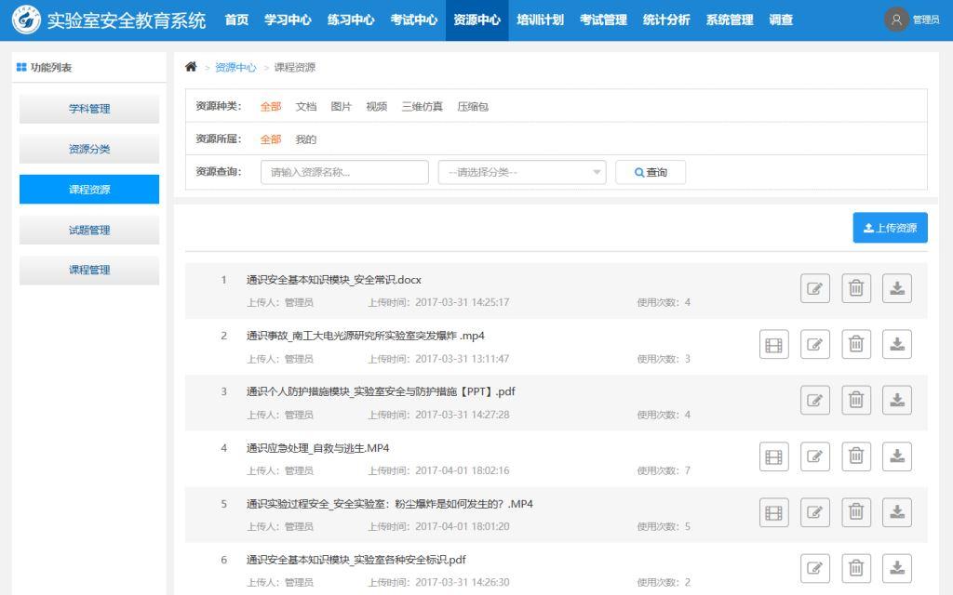Focus the 请输入资源名称 search field
Screen dimensions: 953x595
point(344,172)
